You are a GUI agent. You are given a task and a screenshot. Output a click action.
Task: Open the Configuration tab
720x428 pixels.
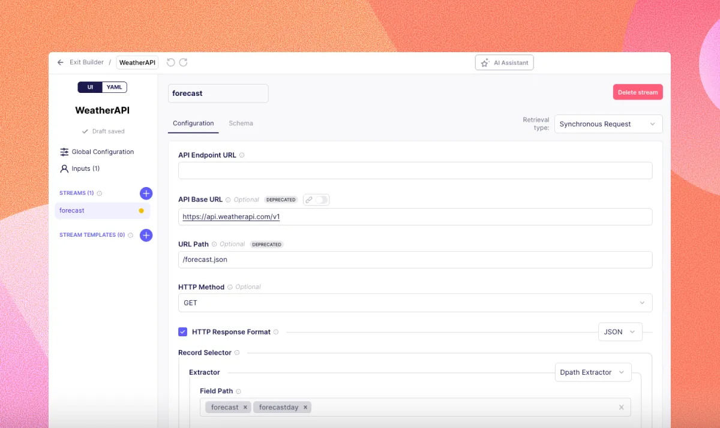tap(193, 123)
